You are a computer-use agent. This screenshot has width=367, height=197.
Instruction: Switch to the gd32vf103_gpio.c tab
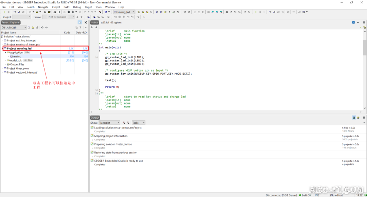[x=111, y=23]
